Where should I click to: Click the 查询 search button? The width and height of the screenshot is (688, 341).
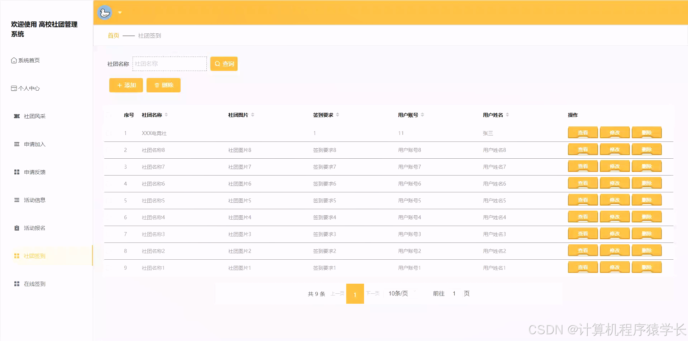point(224,64)
